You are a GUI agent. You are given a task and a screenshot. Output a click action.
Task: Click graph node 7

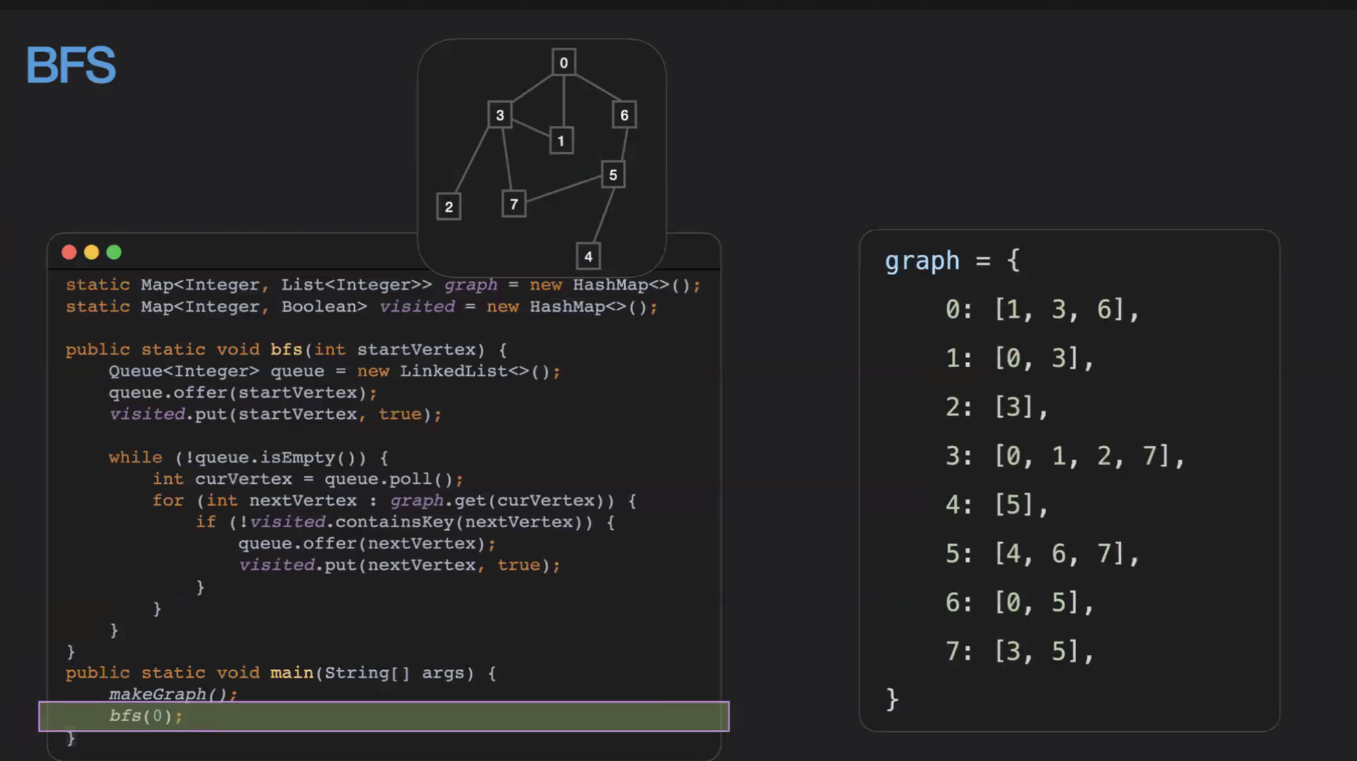(x=514, y=203)
